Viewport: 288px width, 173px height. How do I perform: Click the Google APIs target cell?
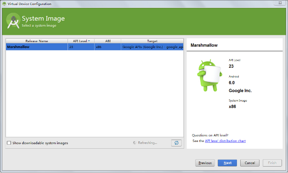click(x=152, y=47)
